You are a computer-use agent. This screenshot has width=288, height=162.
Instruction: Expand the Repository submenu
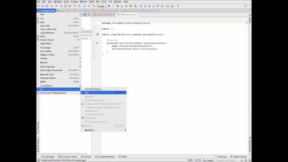point(103,130)
